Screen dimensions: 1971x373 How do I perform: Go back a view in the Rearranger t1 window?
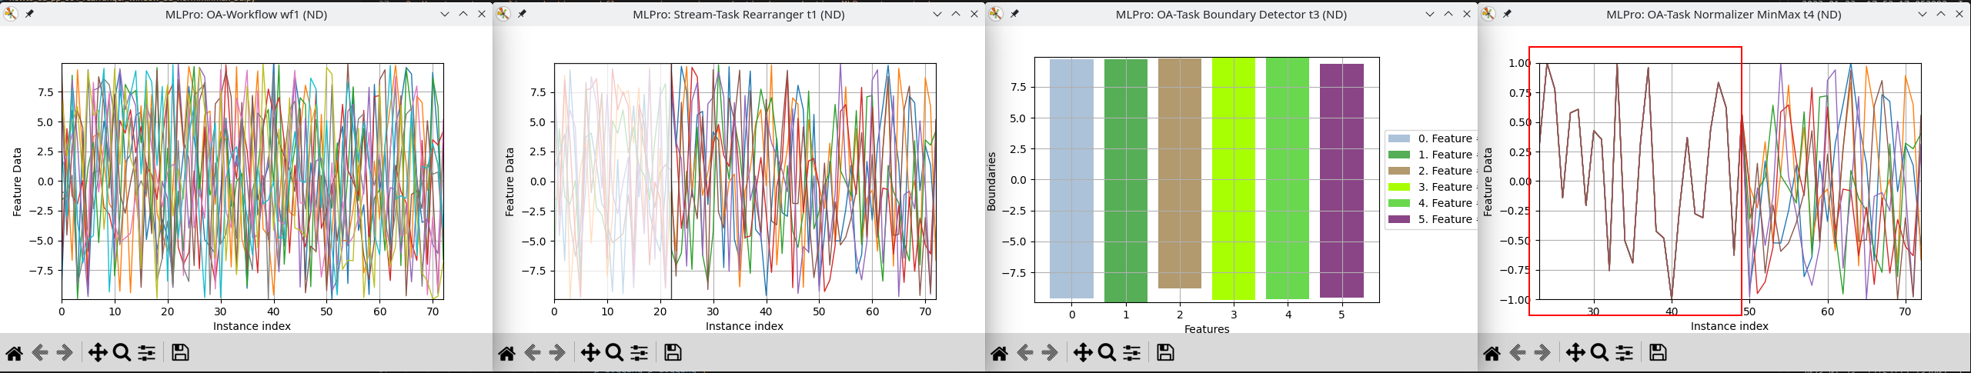(x=533, y=353)
